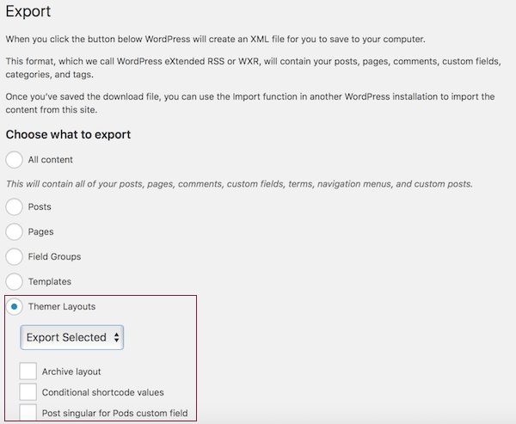Select the Pages radio button
Screen dimensions: 516x424
point(14,231)
